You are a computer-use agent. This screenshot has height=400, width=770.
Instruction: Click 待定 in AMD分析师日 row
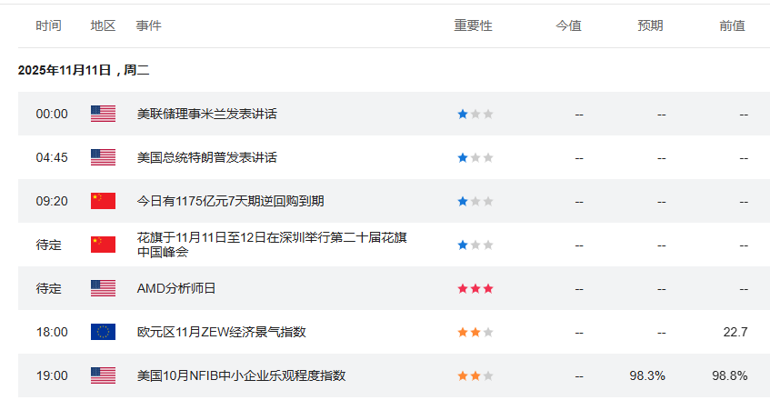pos(48,288)
